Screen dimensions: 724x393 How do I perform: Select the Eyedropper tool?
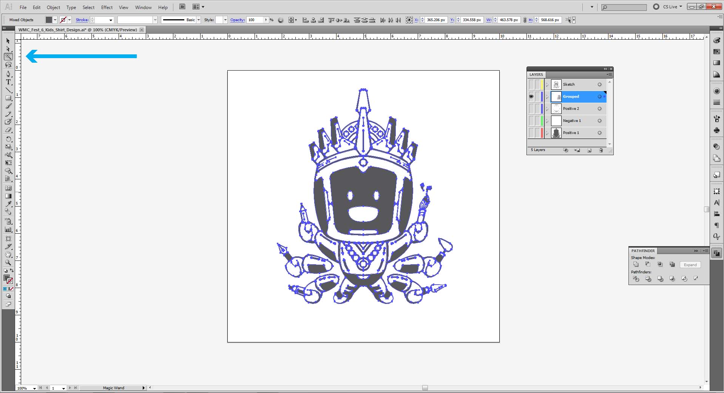(x=8, y=204)
